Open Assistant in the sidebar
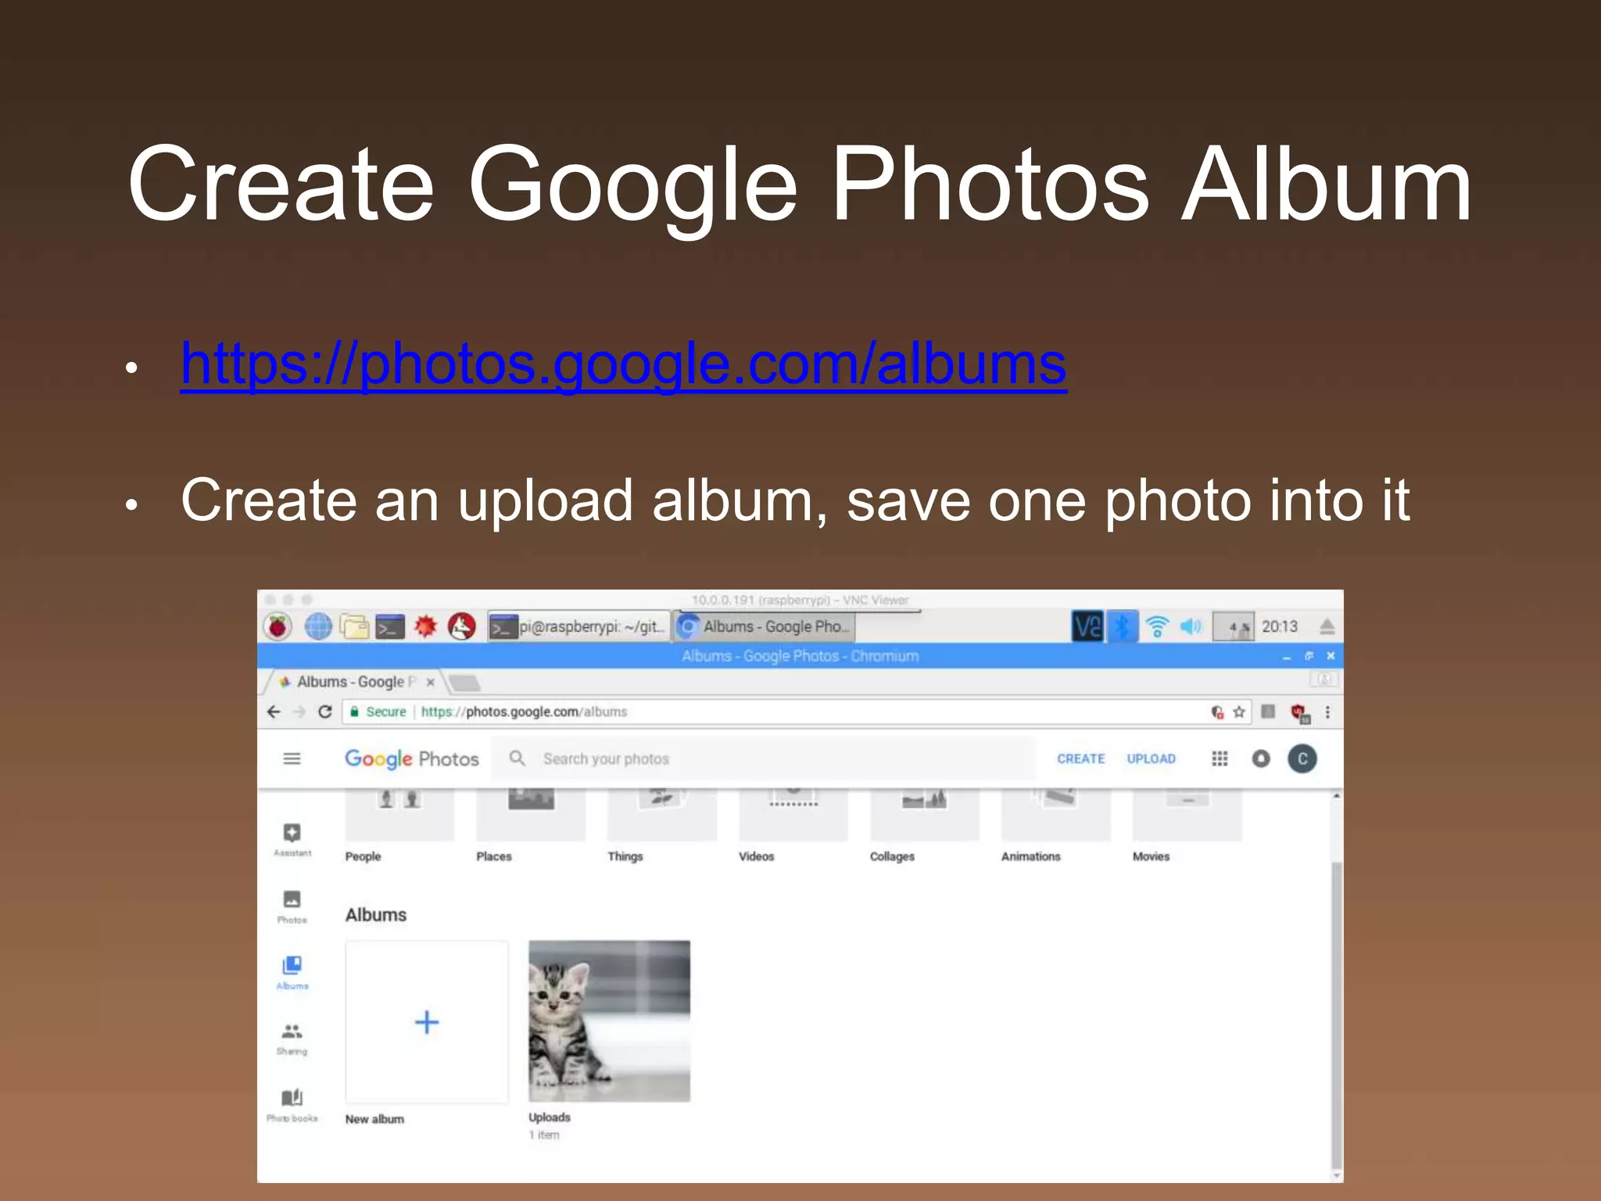This screenshot has height=1201, width=1601. click(292, 840)
